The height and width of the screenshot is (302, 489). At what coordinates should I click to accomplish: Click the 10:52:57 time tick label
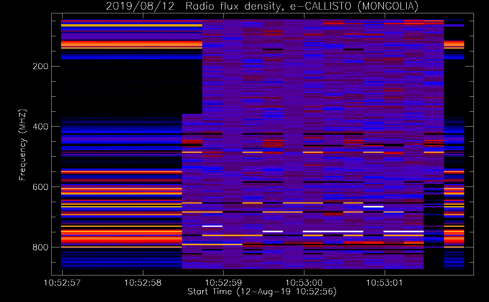(x=62, y=283)
